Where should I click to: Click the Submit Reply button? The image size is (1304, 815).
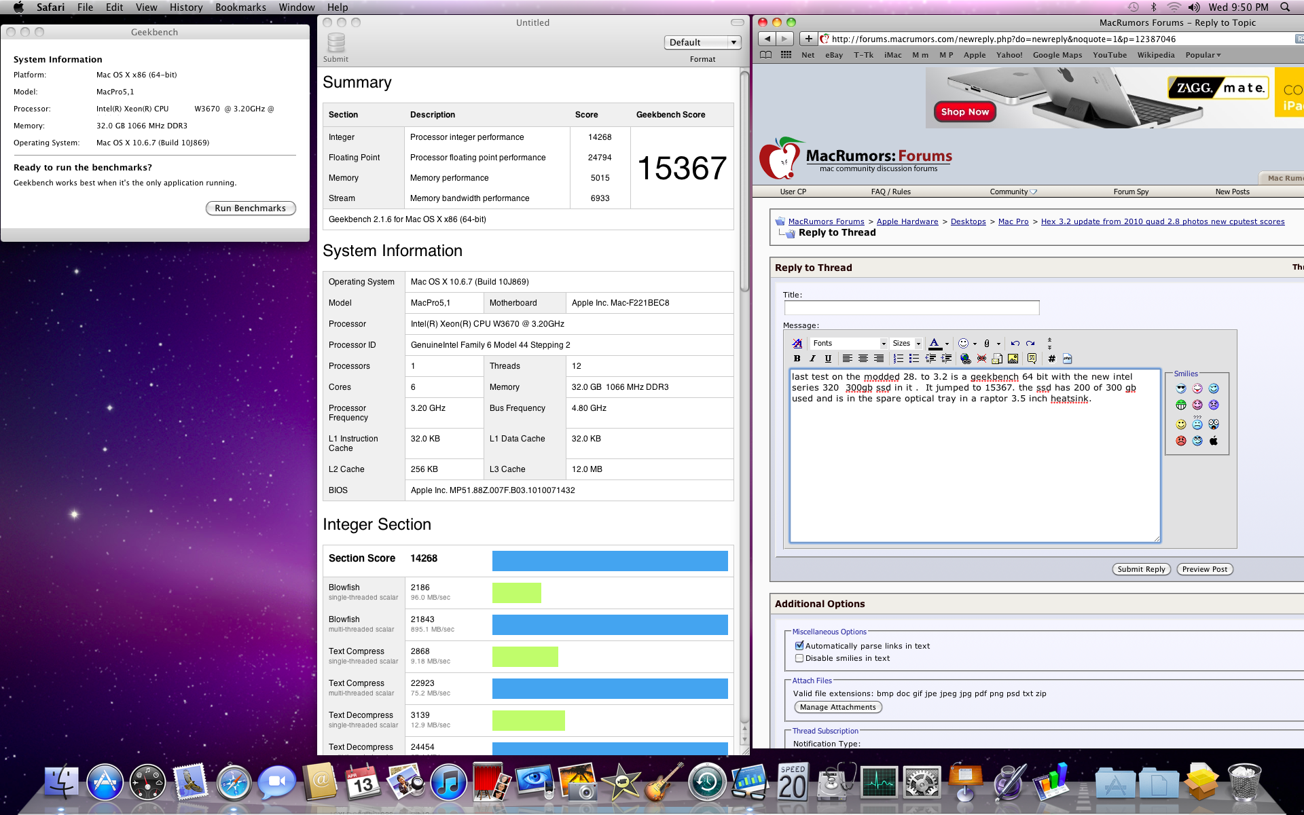tap(1141, 569)
